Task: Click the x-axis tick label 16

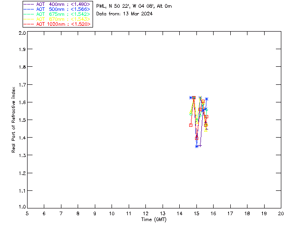Action: 213,213
